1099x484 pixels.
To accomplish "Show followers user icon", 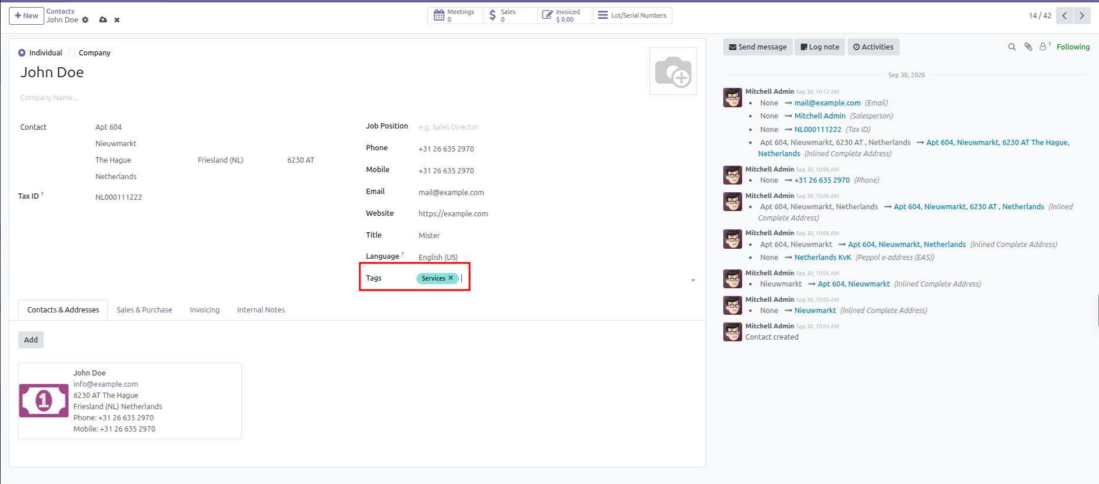I will point(1044,46).
